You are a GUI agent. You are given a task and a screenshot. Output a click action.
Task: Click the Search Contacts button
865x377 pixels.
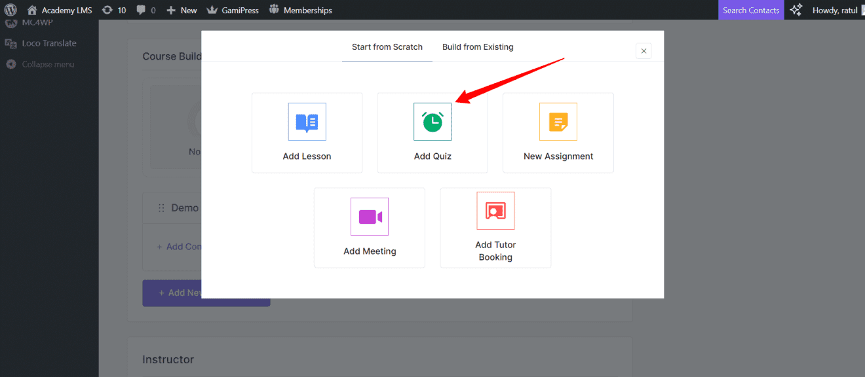pyautogui.click(x=751, y=10)
